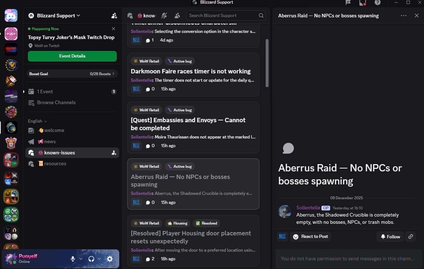Open the soccer ball server folder

[11, 214]
